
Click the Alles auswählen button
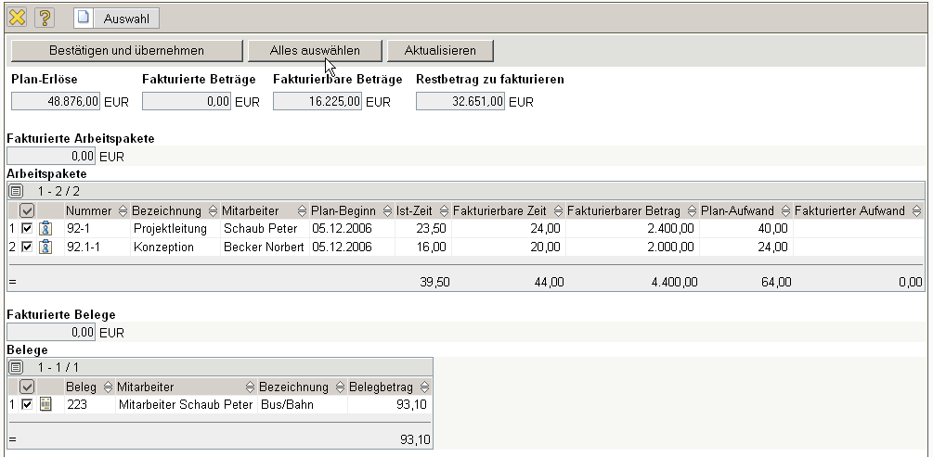coord(314,50)
